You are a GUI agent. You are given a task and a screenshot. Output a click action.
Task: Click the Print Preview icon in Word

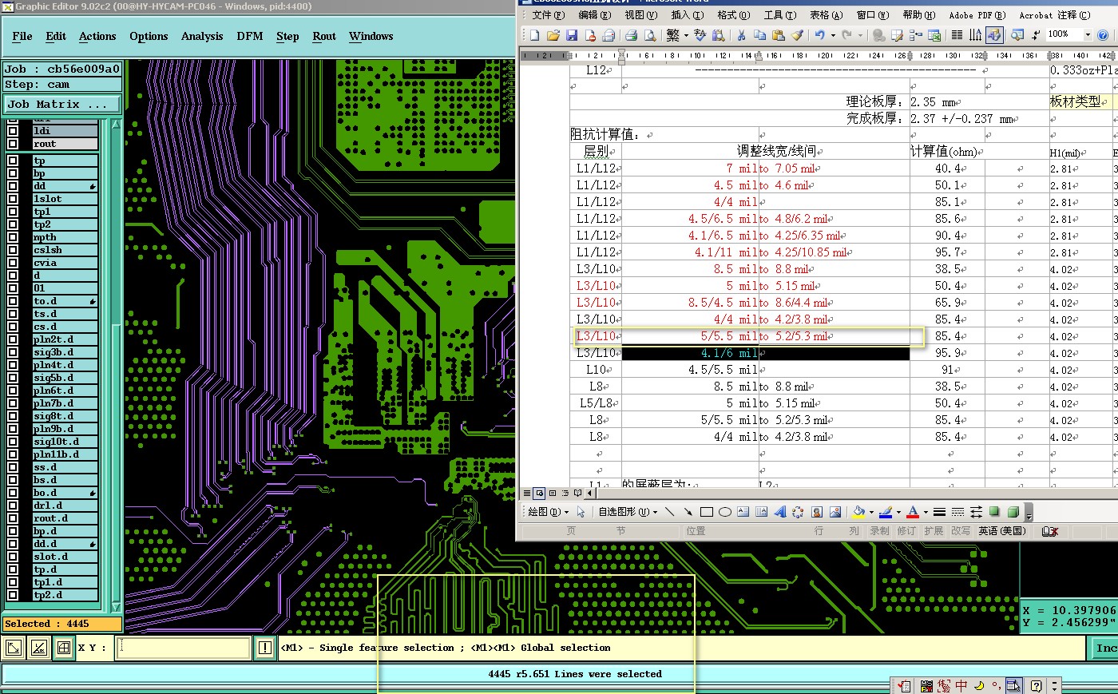[x=650, y=35]
